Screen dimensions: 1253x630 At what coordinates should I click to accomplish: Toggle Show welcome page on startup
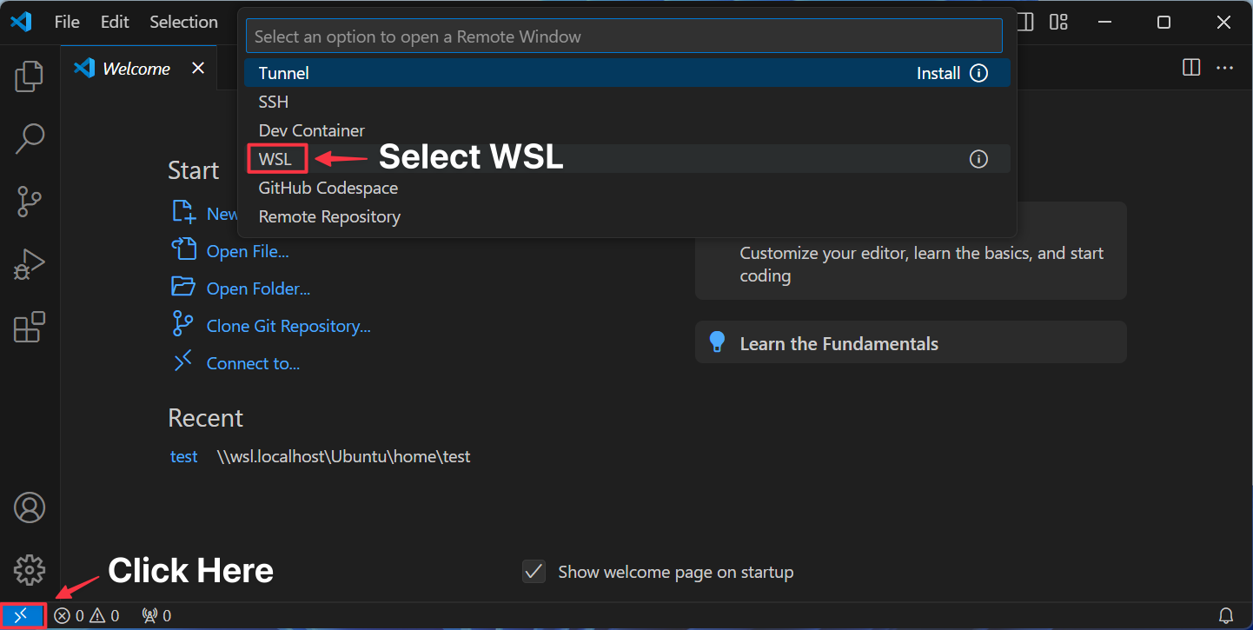(534, 572)
